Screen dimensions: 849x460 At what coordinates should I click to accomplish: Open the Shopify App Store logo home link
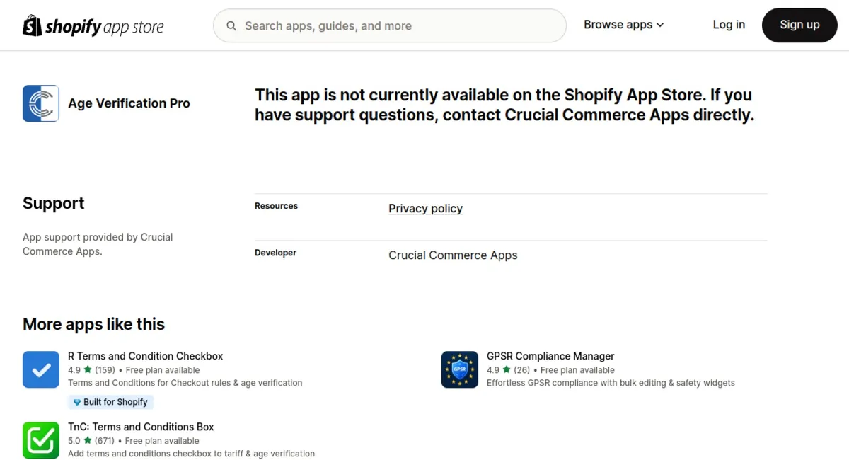[x=93, y=26]
